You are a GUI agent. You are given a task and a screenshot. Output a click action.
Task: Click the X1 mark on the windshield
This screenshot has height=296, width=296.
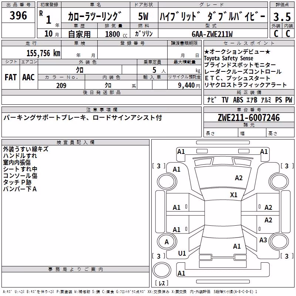234,195
